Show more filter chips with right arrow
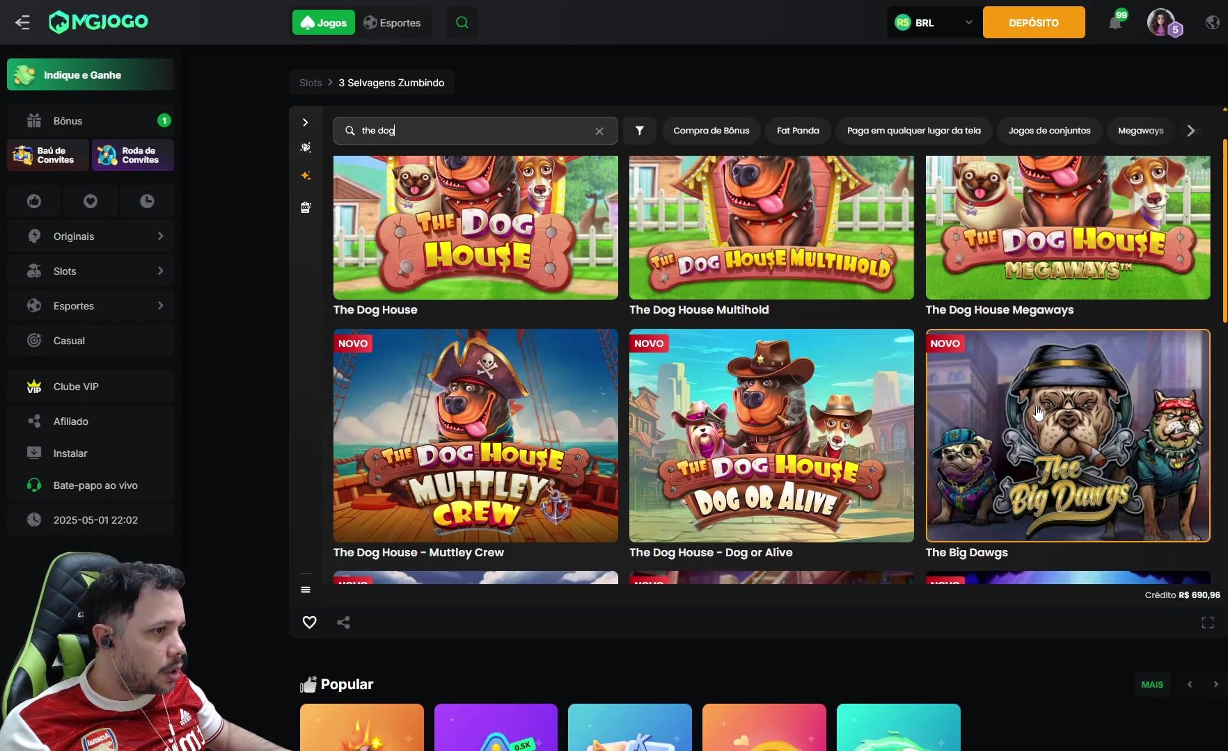This screenshot has height=751, width=1228. [1191, 131]
